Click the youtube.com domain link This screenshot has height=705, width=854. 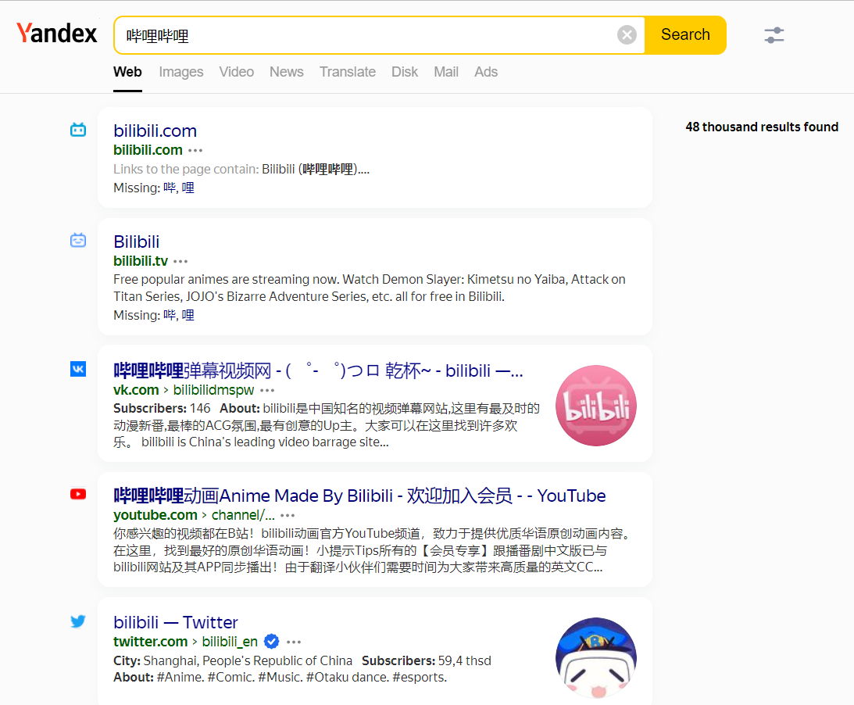(x=155, y=515)
